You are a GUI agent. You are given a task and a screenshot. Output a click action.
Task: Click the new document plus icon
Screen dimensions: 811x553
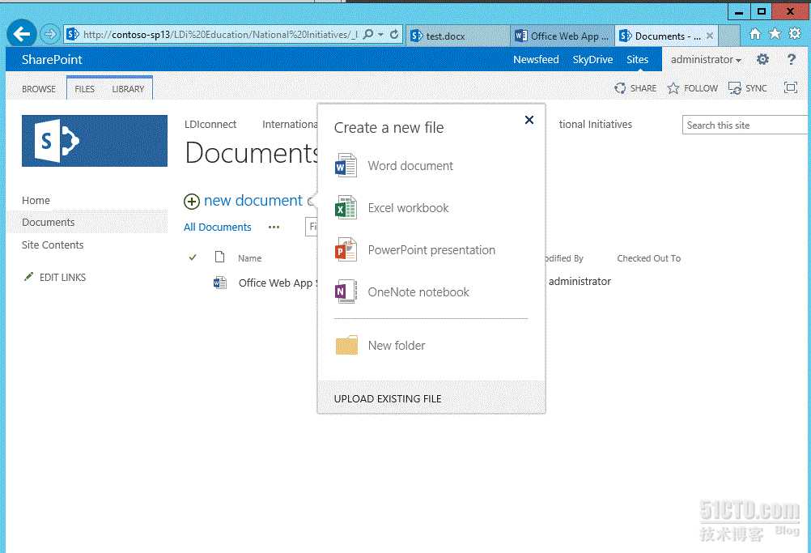[x=191, y=202]
